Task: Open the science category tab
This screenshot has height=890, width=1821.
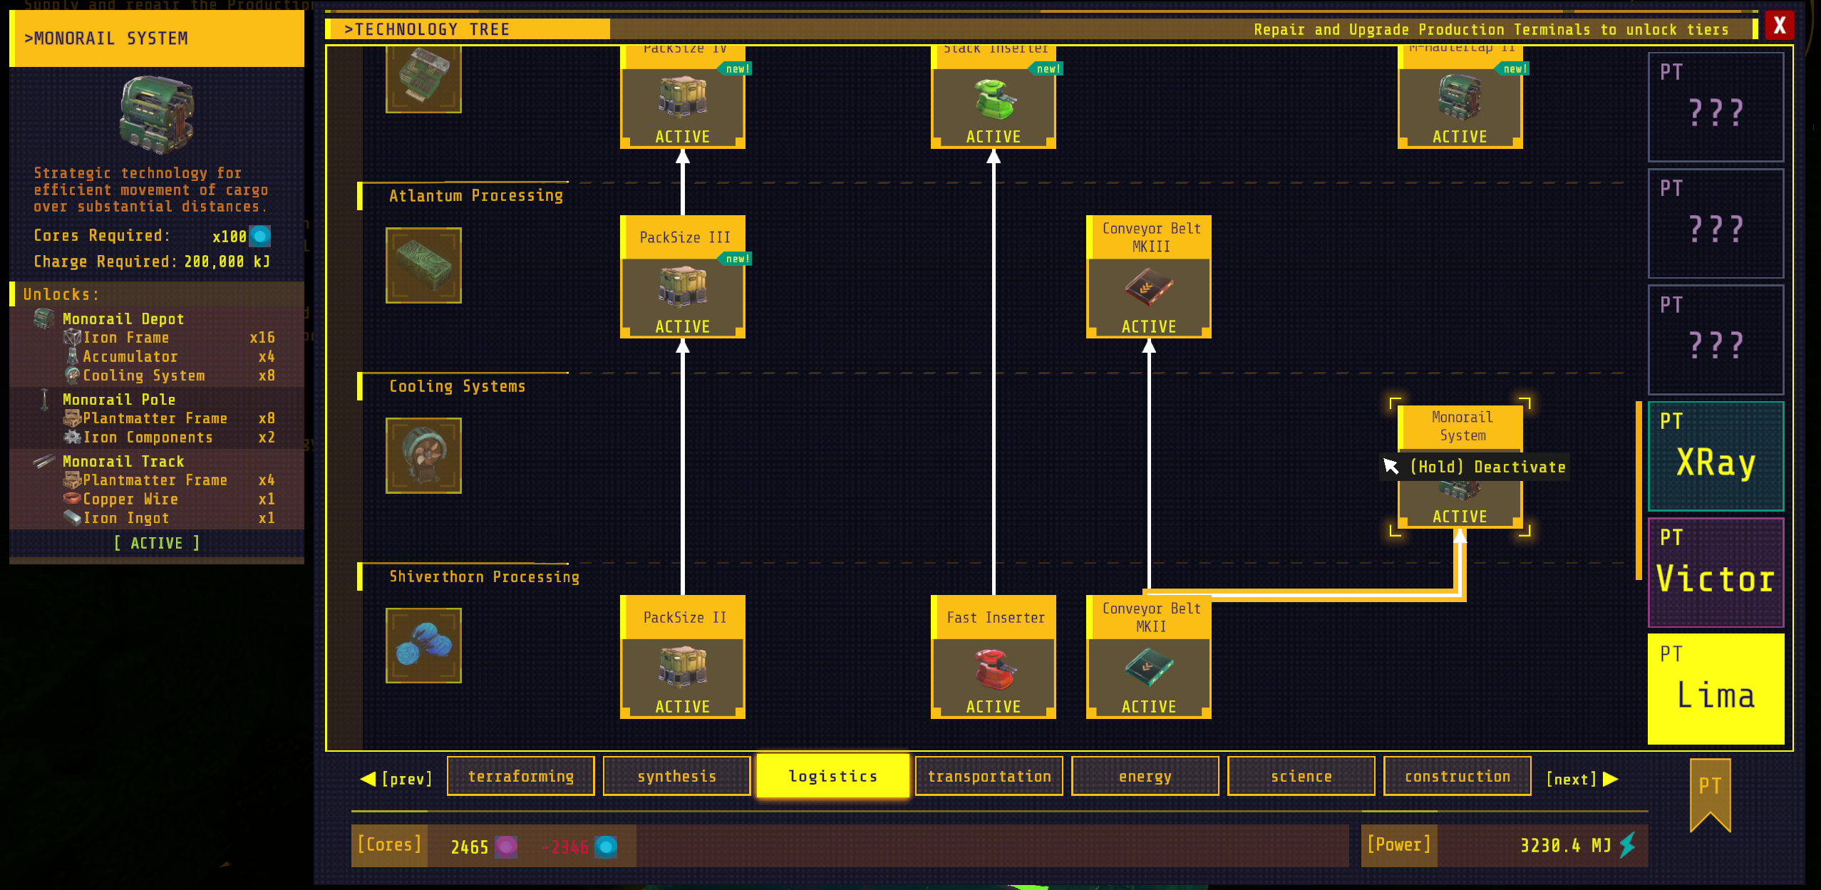Action: (1301, 775)
